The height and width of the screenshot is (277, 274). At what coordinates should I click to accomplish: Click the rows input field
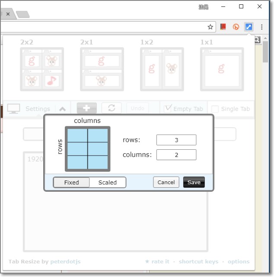pyautogui.click(x=176, y=140)
